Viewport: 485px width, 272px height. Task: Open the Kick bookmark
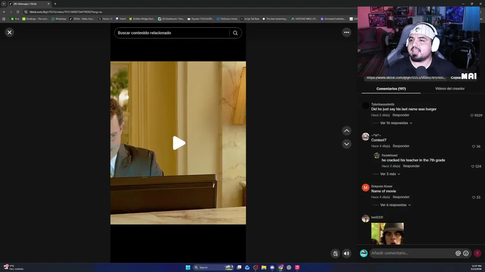coord(15,19)
